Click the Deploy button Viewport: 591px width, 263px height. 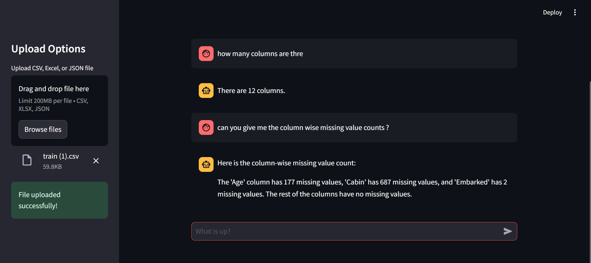pyautogui.click(x=552, y=12)
